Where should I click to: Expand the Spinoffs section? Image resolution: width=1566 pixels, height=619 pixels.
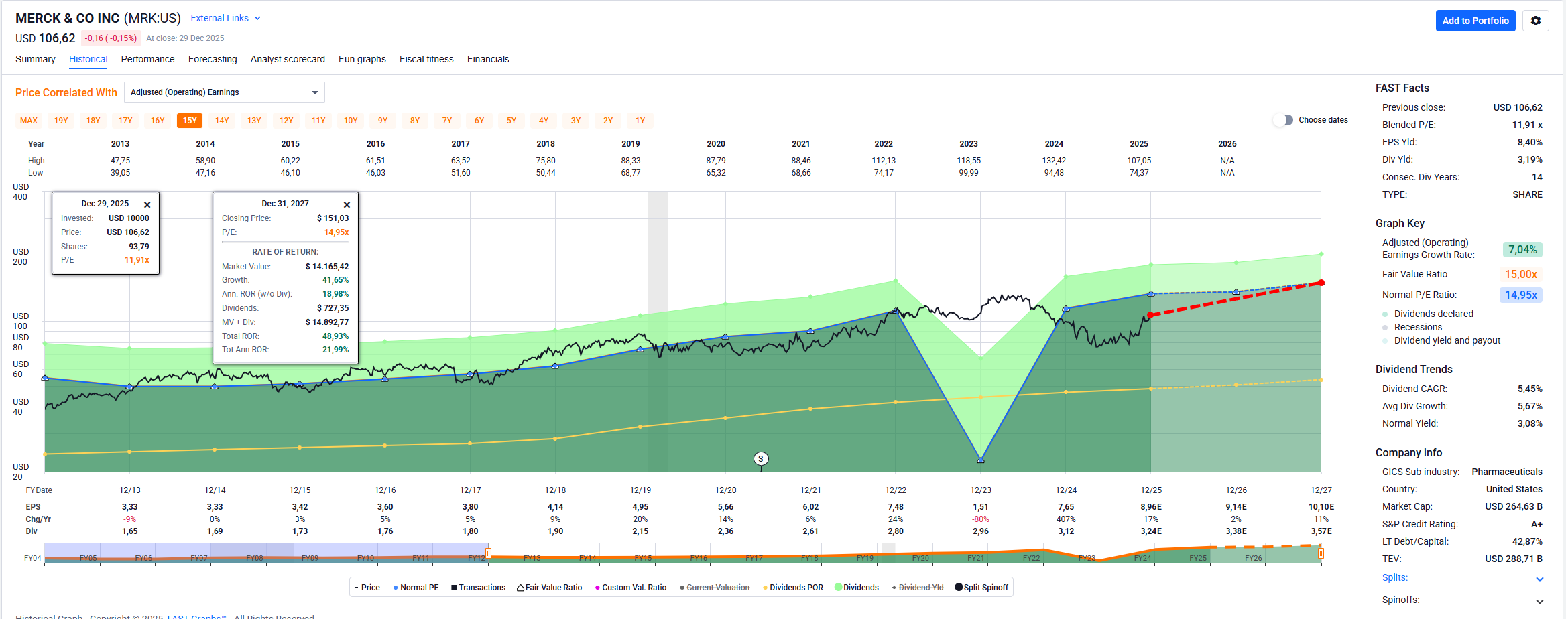pyautogui.click(x=1539, y=601)
